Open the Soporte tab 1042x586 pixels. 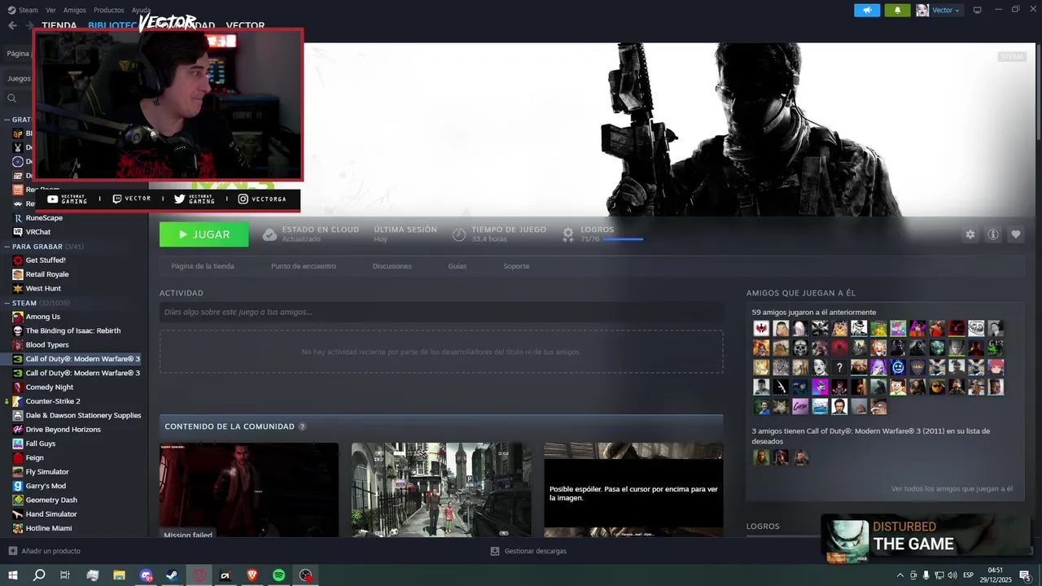tap(516, 266)
